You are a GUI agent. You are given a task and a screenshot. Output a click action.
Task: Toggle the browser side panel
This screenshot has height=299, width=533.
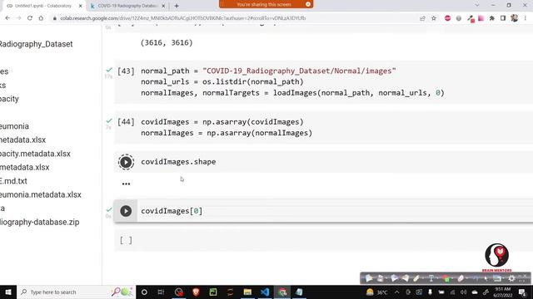point(503,18)
